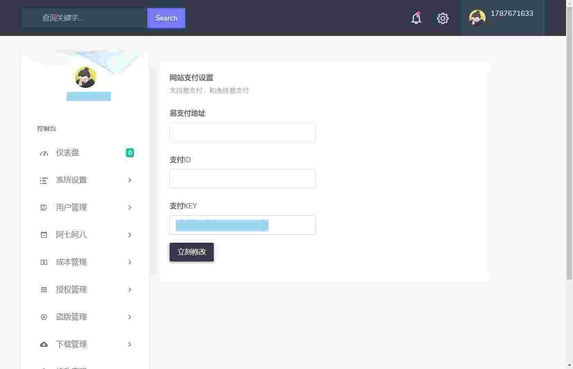The height and width of the screenshot is (369, 573).
Task: Click the calendar icon beside 阿七阿八
Action: (44, 235)
